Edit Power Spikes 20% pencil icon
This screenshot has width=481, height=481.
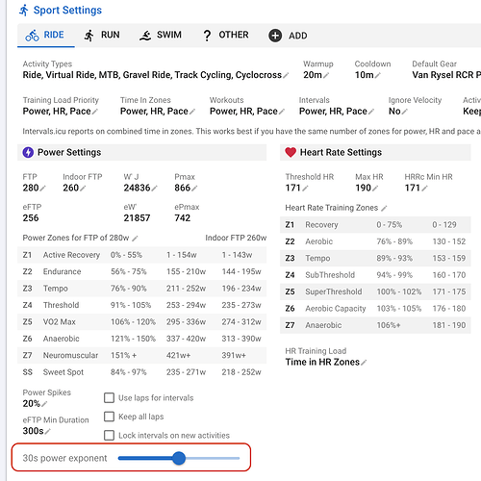pos(44,404)
